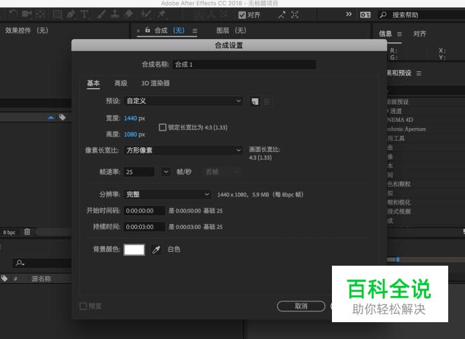The image size is (465, 339).
Task: Click the 宽度 value 1440
Action: pyautogui.click(x=130, y=118)
